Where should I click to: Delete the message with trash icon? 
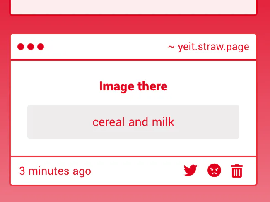(x=237, y=171)
